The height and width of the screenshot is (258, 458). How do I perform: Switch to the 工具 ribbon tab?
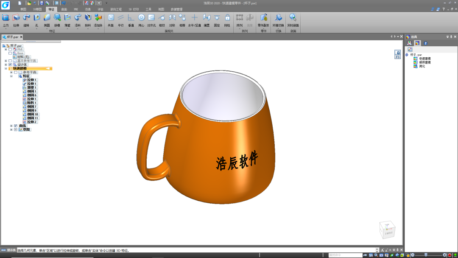tap(148, 9)
